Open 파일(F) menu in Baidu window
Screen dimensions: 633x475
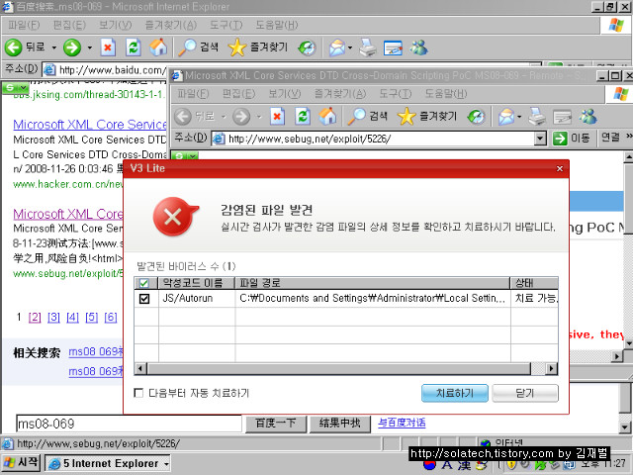[24, 25]
